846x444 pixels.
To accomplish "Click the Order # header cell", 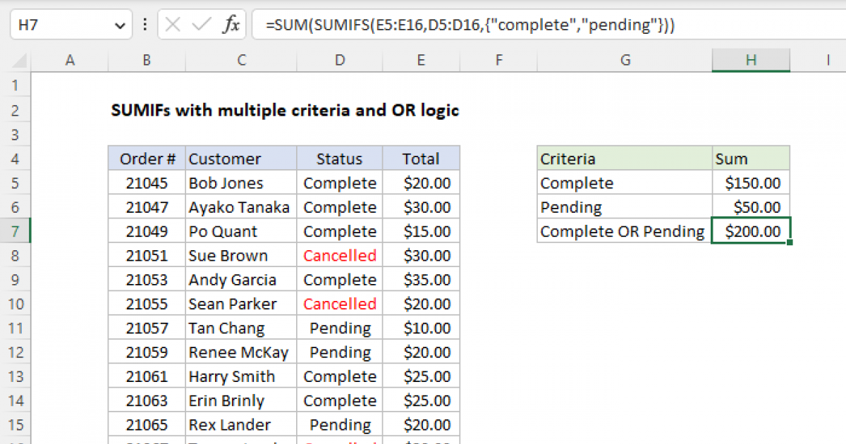I will click(x=147, y=159).
